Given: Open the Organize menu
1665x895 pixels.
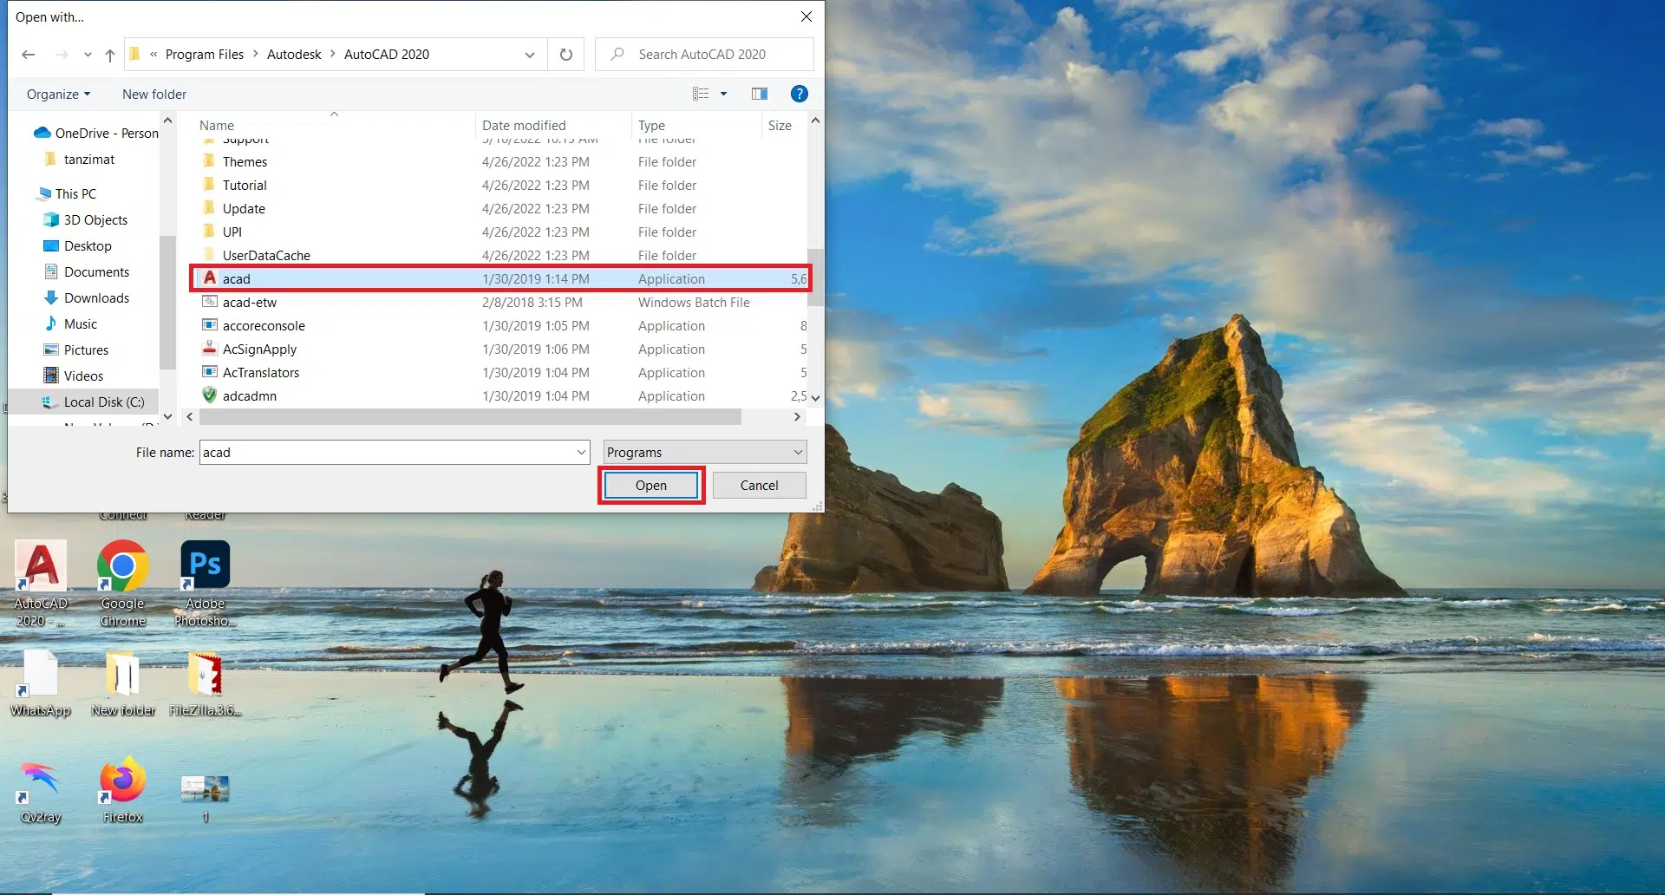Looking at the screenshot, I should pyautogui.click(x=58, y=94).
